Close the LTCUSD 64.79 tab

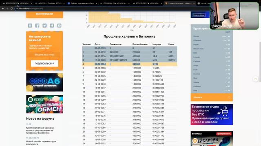pos(129,3)
